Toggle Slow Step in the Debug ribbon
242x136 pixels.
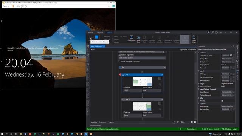pyautogui.click(x=138, y=39)
